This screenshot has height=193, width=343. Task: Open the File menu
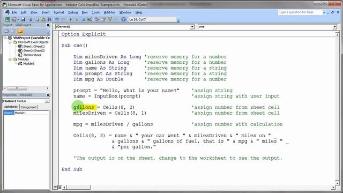(14, 12)
